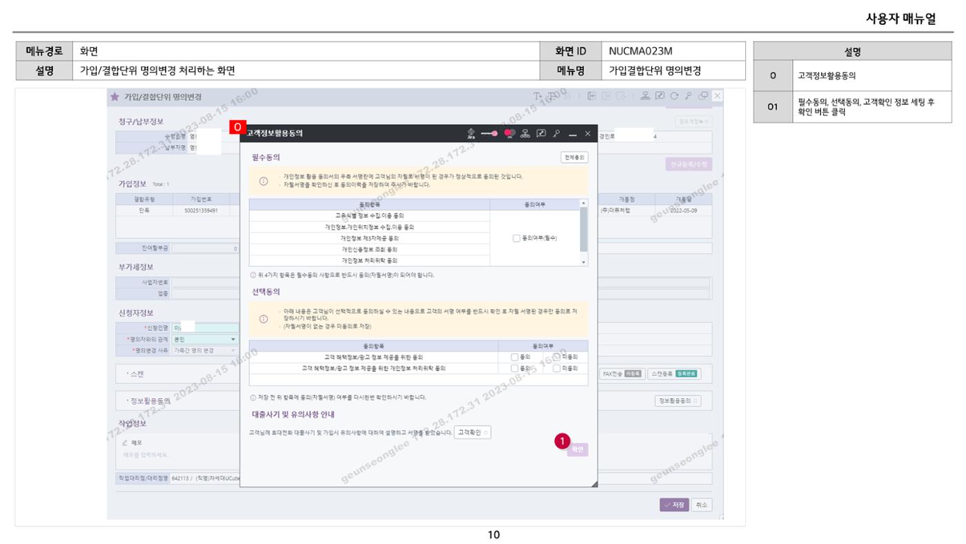Click the 고유식별 정보 수집.이용 동의 row
This screenshot has width=966, height=544.
369,215
